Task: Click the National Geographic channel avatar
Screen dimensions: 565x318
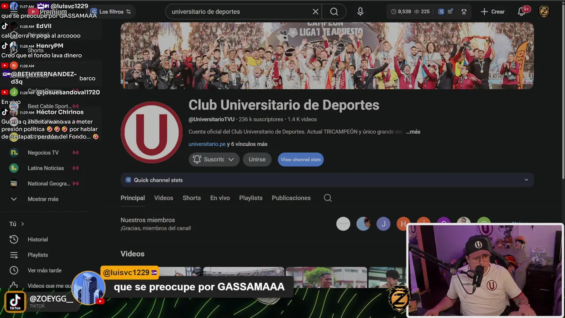Action: (x=14, y=183)
